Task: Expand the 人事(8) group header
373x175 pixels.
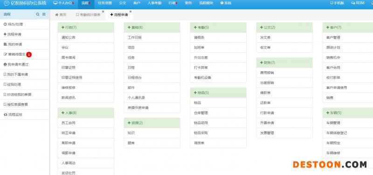Action: (86, 113)
